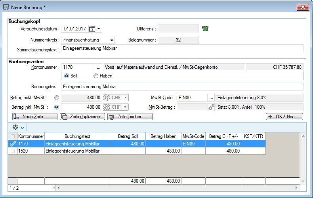This screenshot has height=198, width=313.
Task: Open the Nummernkreis Finanzbuchhaltung dropdown
Action: click(x=112, y=40)
